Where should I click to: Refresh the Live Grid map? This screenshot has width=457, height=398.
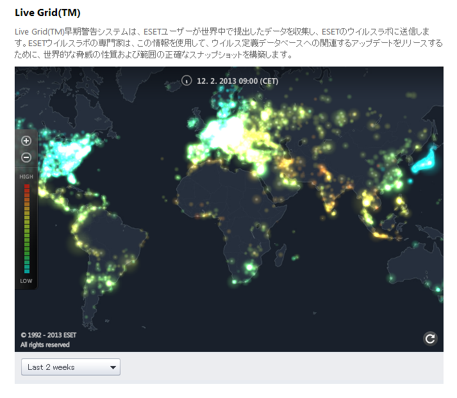(430, 338)
